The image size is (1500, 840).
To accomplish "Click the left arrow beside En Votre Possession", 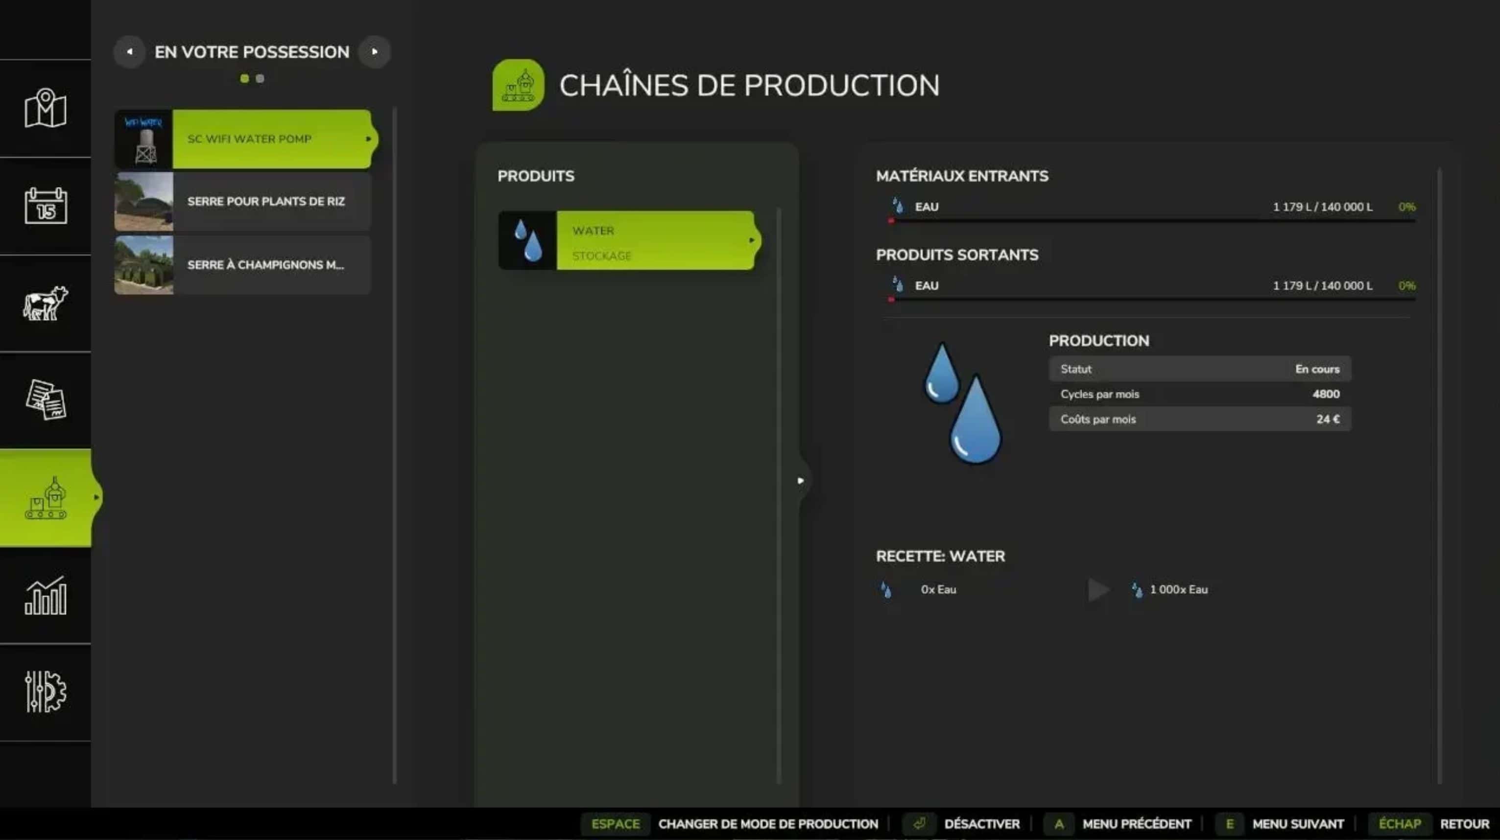I will pyautogui.click(x=129, y=52).
